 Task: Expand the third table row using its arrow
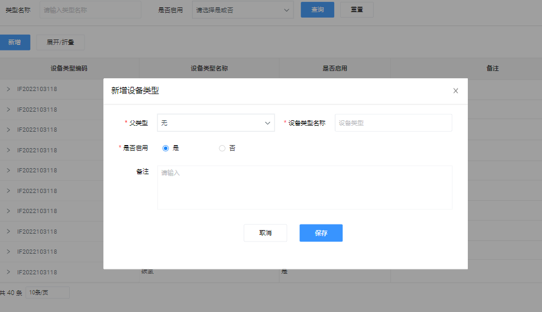click(x=9, y=130)
